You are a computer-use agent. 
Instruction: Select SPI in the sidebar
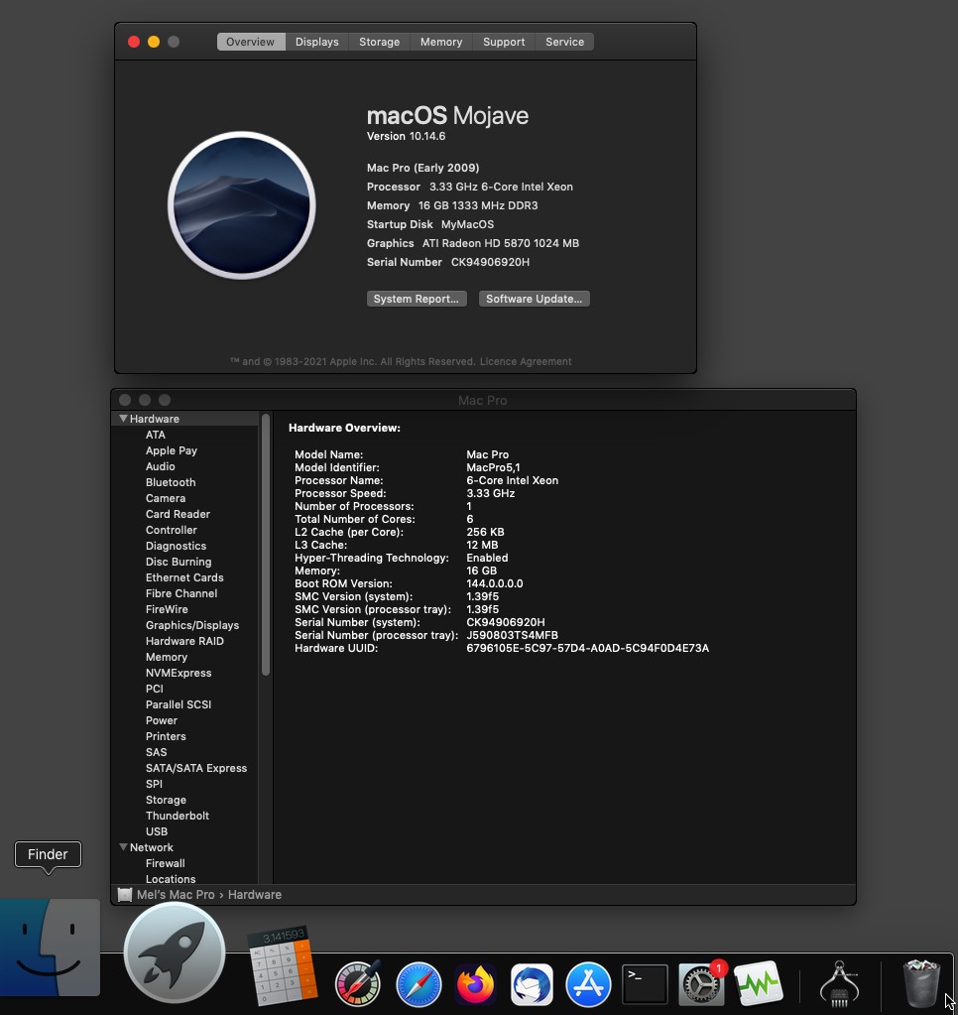pos(154,784)
